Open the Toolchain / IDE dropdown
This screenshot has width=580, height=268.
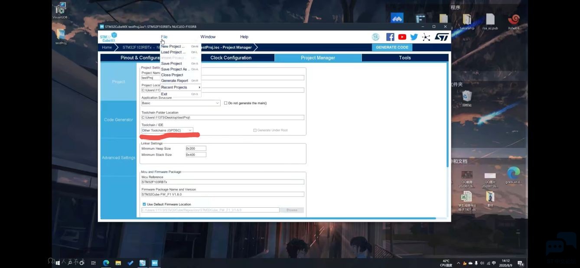click(x=167, y=130)
